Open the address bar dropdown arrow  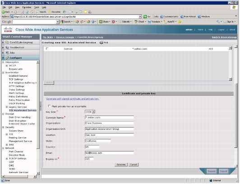coord(140,17)
